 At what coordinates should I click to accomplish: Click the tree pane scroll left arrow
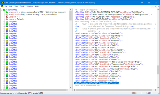point(2,90)
